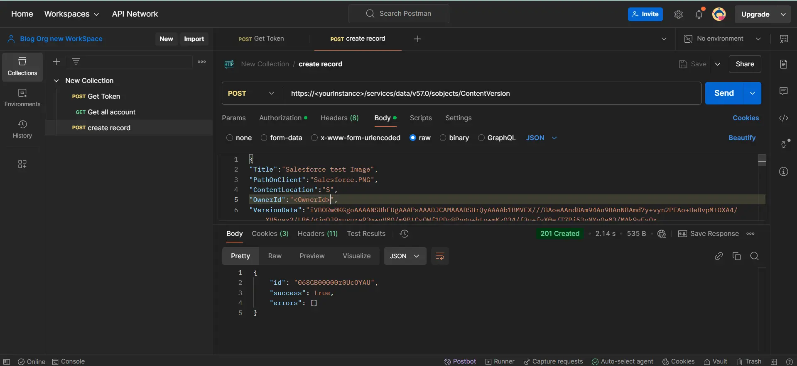797x366 pixels.
Task: Open the info icon in right sidebar
Action: [784, 172]
